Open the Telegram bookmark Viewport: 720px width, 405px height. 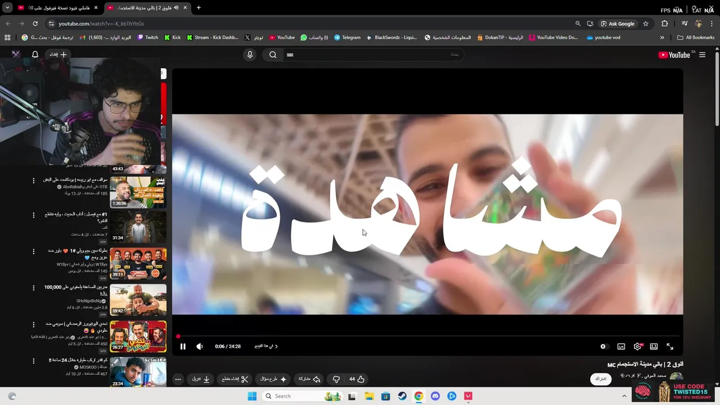pos(347,38)
